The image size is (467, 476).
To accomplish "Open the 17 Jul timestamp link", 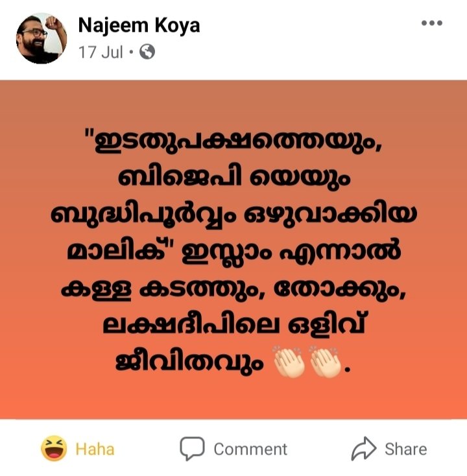I will [x=101, y=52].
